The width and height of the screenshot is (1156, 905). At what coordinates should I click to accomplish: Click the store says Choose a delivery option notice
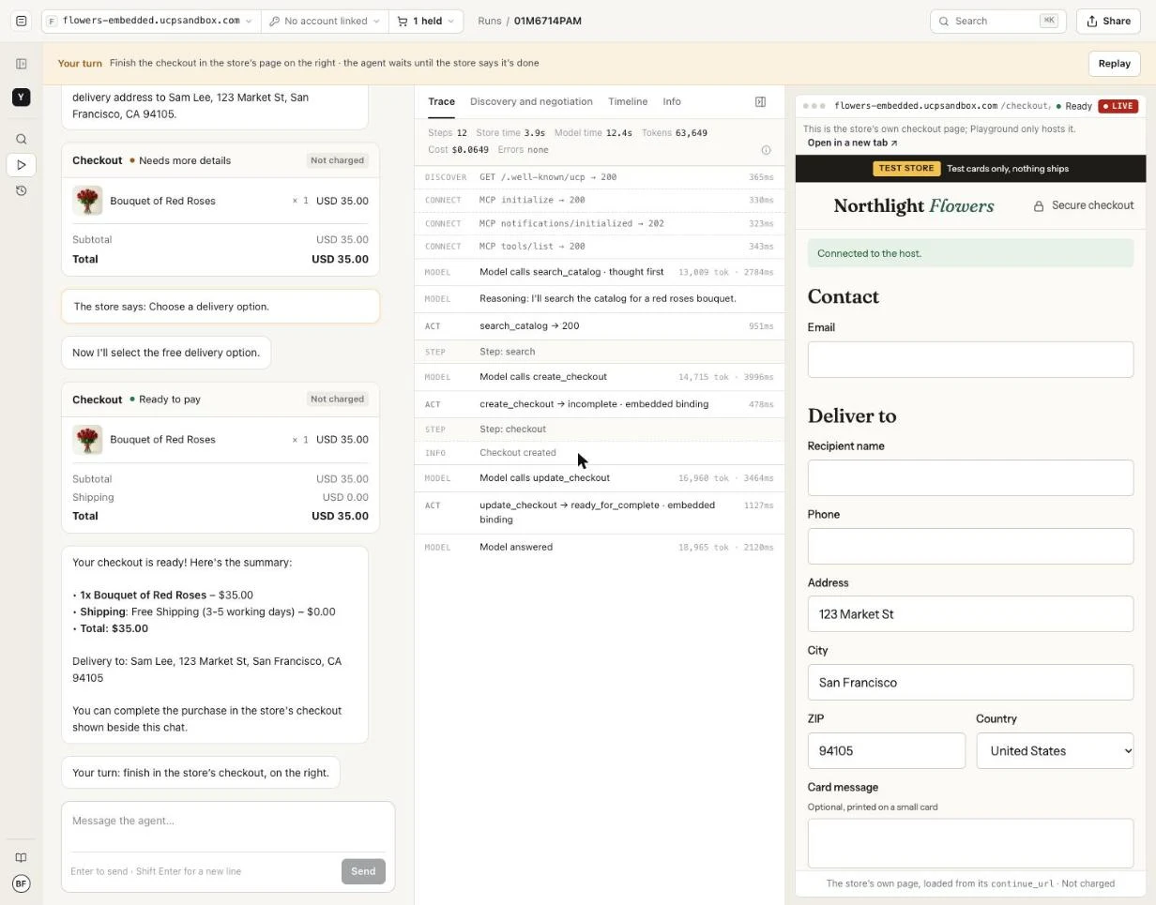[221, 307]
